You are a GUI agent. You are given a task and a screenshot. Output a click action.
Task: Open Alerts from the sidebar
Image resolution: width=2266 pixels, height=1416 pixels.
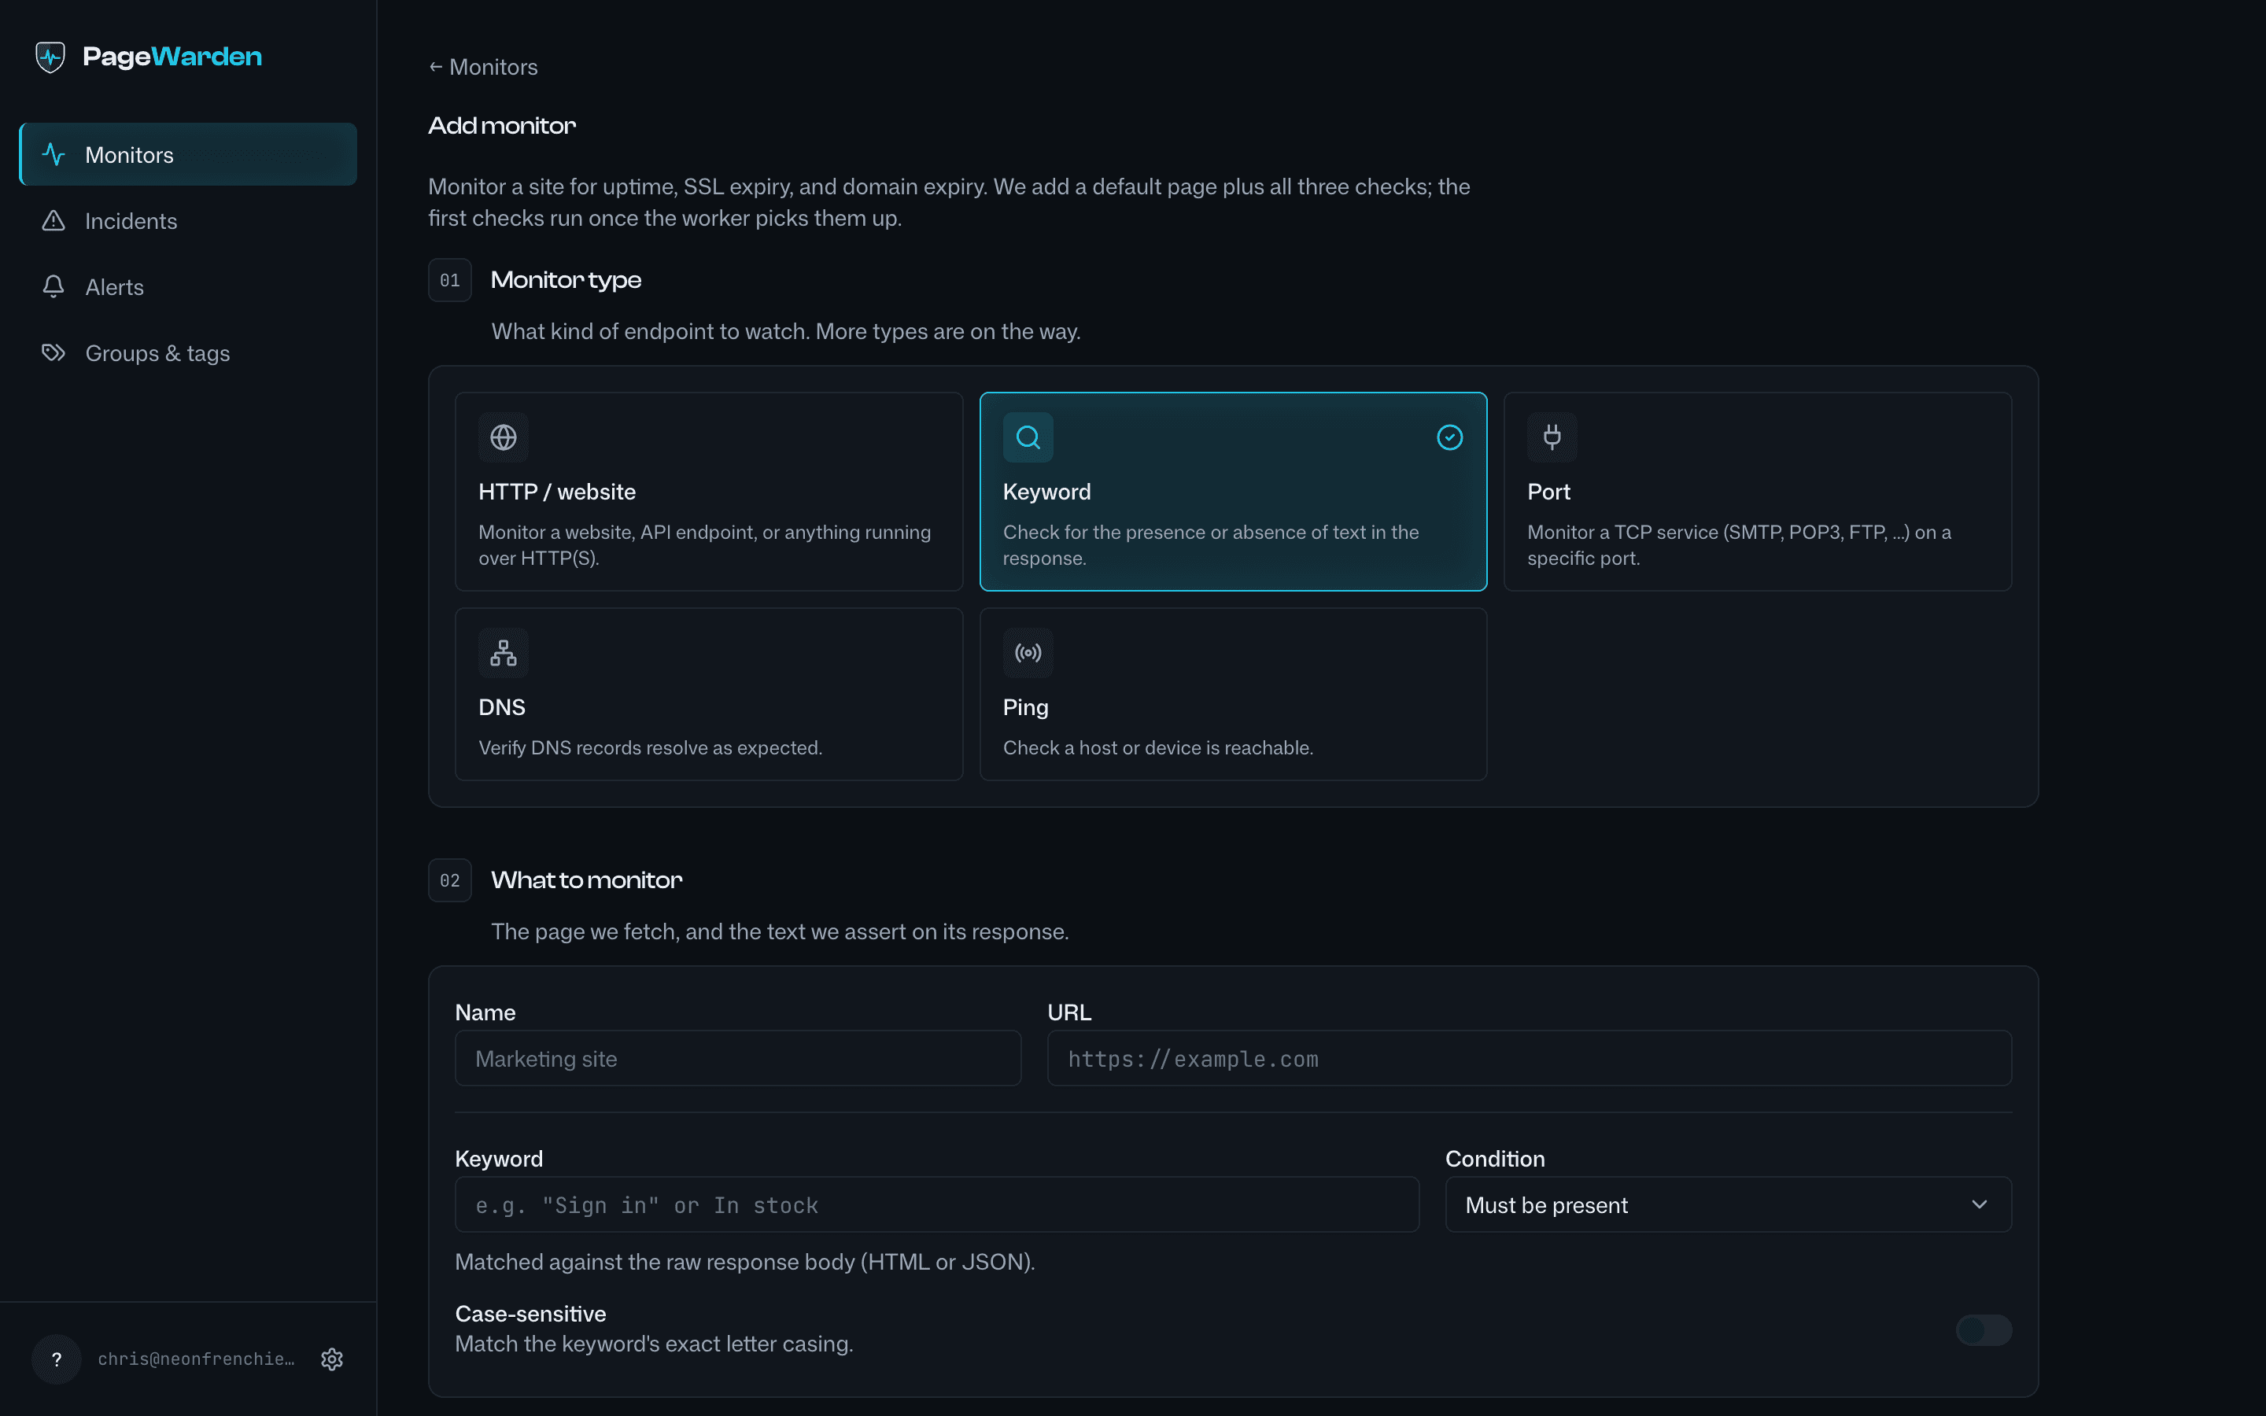click(x=188, y=286)
